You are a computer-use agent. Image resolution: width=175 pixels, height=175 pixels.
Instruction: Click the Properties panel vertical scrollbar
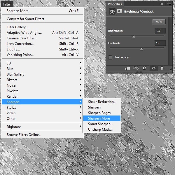point(170,41)
